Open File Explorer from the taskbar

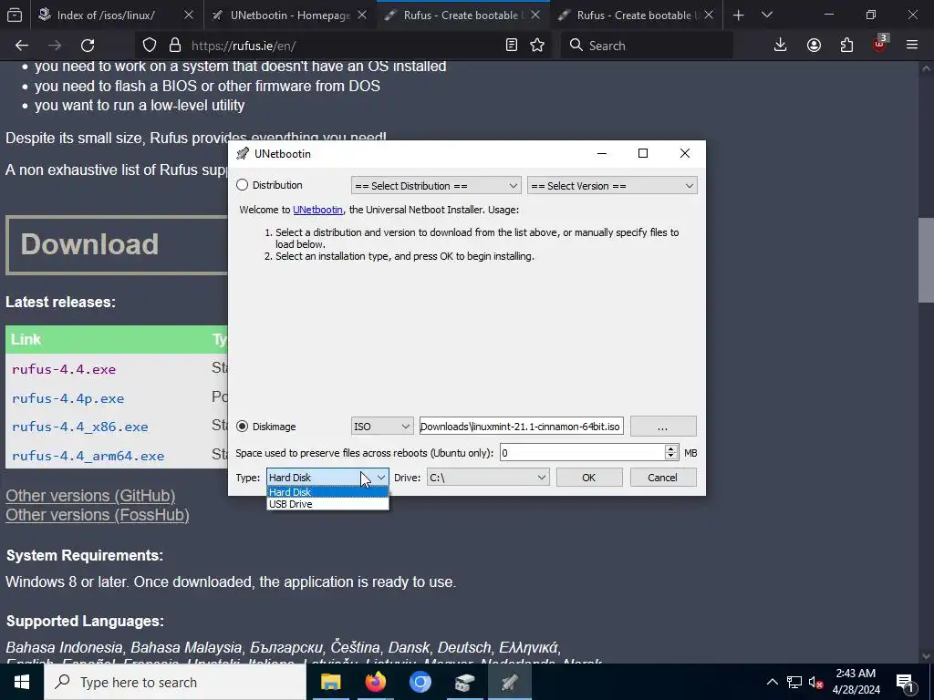(x=330, y=682)
